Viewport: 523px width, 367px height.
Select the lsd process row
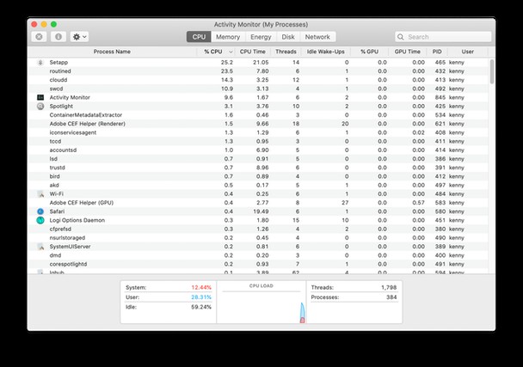point(258,159)
